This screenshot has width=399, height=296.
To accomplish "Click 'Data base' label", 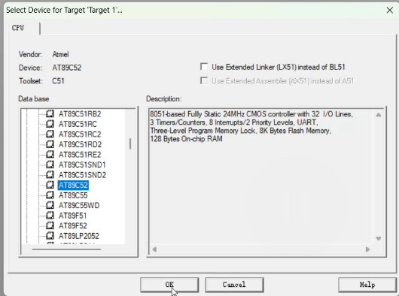I will pos(34,98).
